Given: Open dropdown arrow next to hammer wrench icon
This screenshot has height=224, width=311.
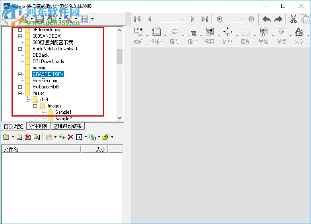Looking at the screenshot, I should [x=76, y=19].
